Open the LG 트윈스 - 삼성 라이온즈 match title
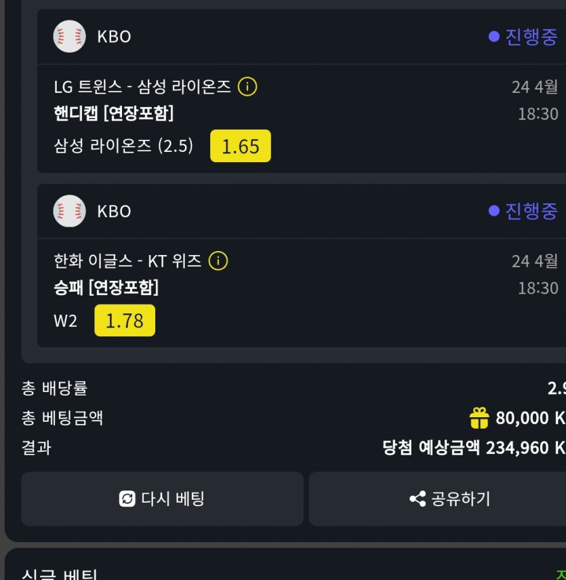566x580 pixels. click(142, 87)
